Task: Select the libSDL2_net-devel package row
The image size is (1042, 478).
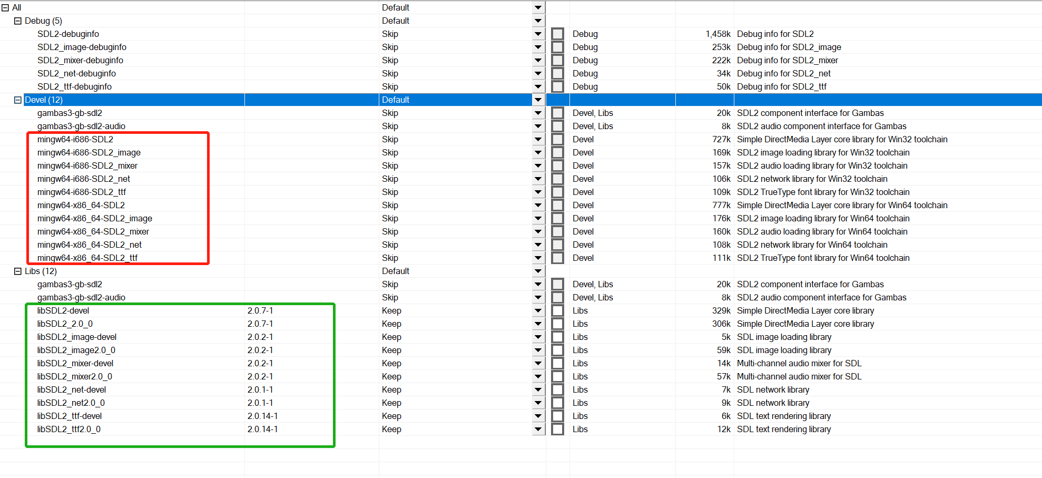Action: click(x=71, y=390)
